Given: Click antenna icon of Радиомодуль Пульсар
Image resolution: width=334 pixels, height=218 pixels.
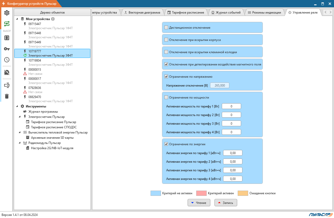Looking at the screenshot, I should (x=25, y=143).
